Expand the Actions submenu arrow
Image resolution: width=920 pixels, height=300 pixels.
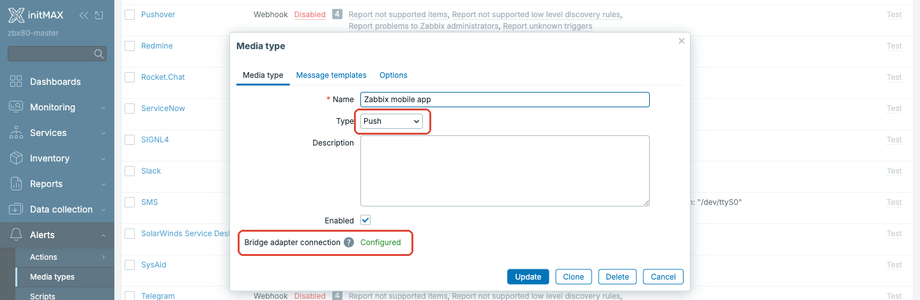[103, 257]
